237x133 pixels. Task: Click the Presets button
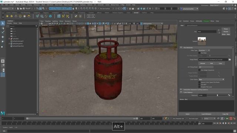226,32
